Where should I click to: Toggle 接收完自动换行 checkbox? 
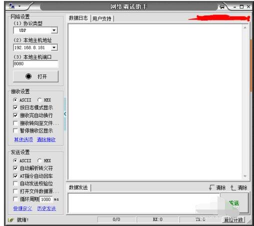[x=15, y=115]
